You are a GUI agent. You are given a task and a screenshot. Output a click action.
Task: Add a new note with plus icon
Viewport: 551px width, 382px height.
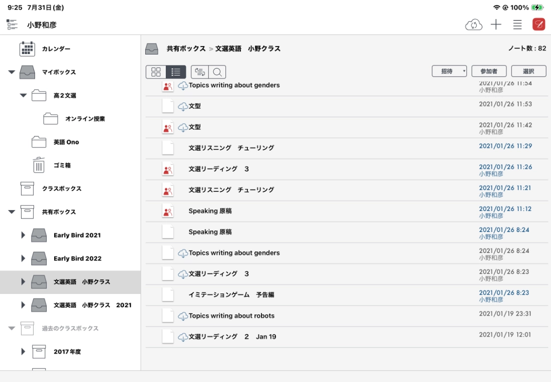pos(496,24)
